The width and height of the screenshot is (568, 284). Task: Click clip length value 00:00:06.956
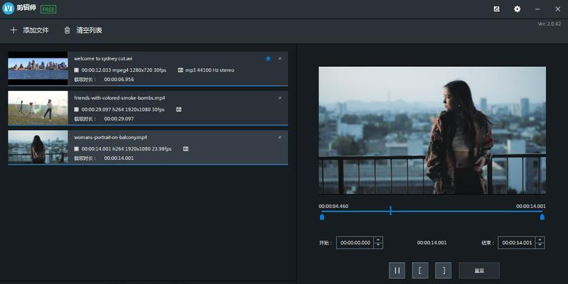point(119,80)
